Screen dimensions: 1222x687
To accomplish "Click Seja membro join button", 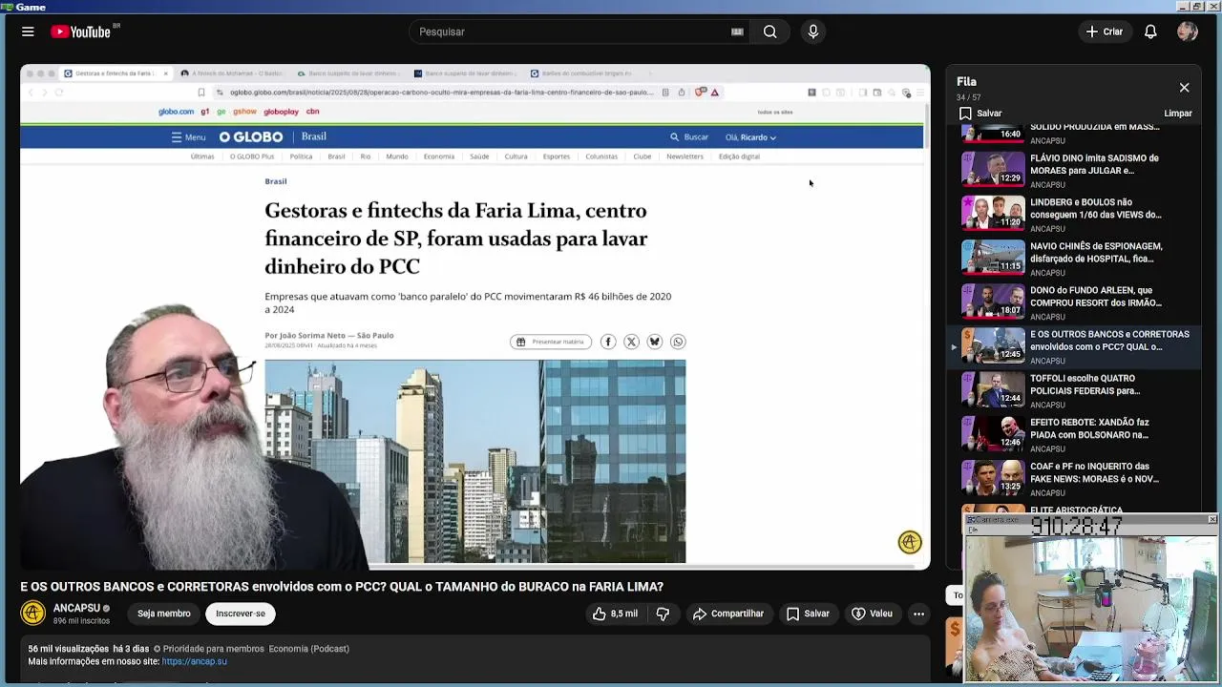I will (163, 614).
